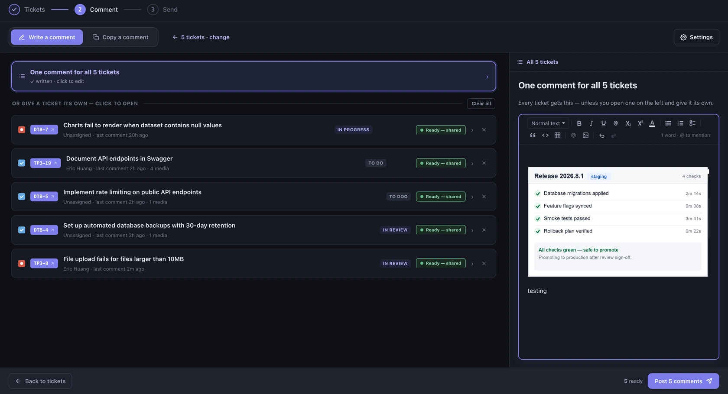Toggle the red bug marker on DTB-7
This screenshot has height=394, width=728.
(22, 129)
